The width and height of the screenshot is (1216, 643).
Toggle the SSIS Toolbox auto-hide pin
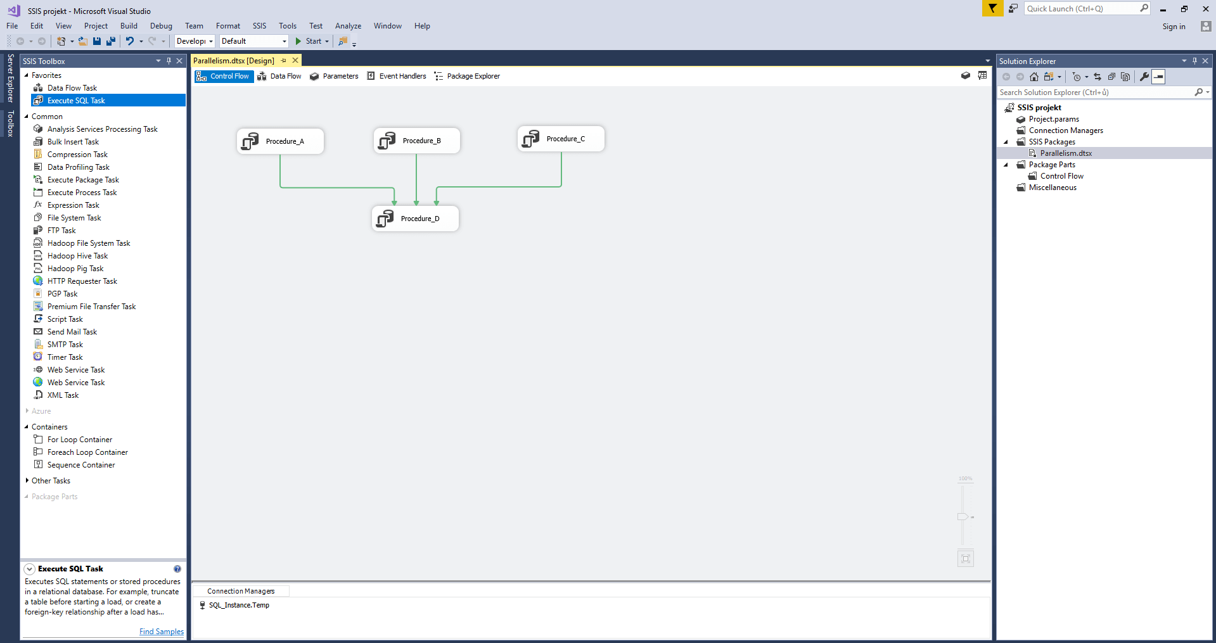click(169, 61)
